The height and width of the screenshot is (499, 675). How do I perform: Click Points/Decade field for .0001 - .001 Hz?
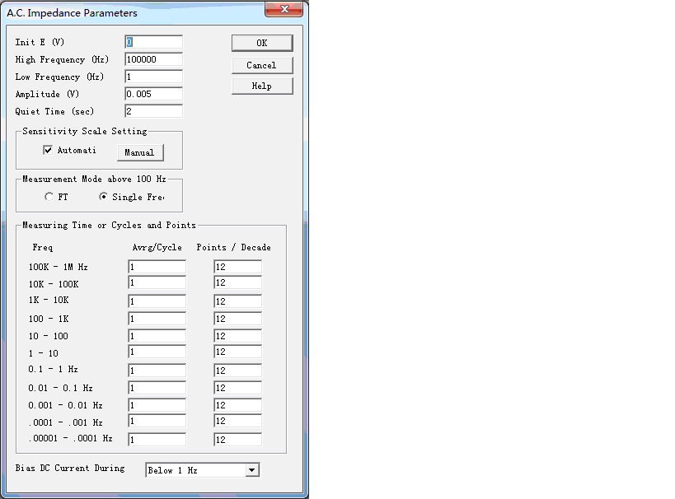[237, 421]
